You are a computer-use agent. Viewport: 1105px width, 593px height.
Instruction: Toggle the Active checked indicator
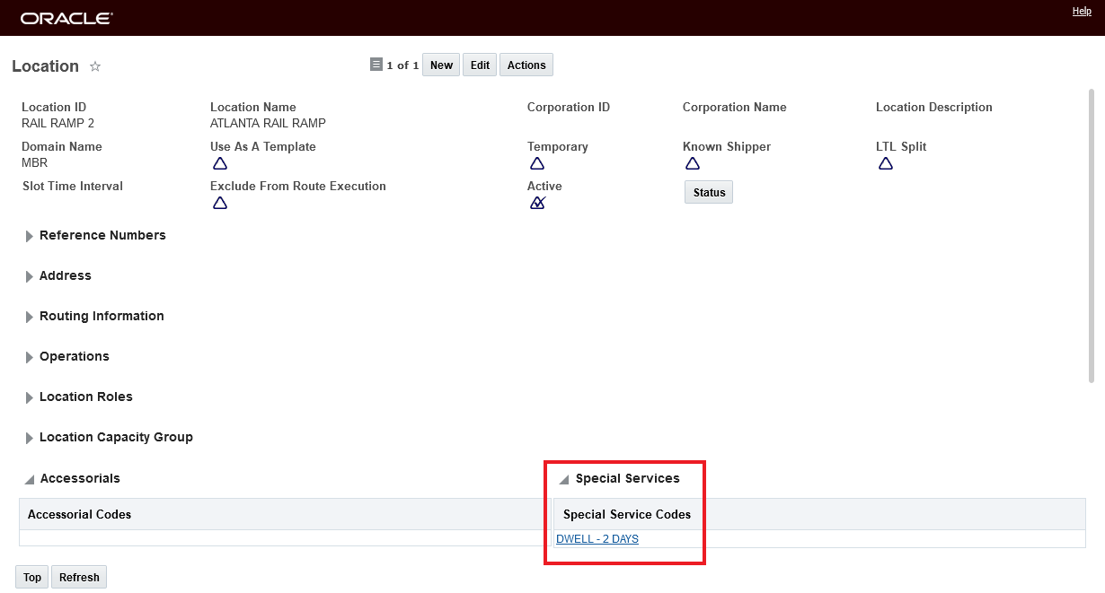tap(537, 203)
